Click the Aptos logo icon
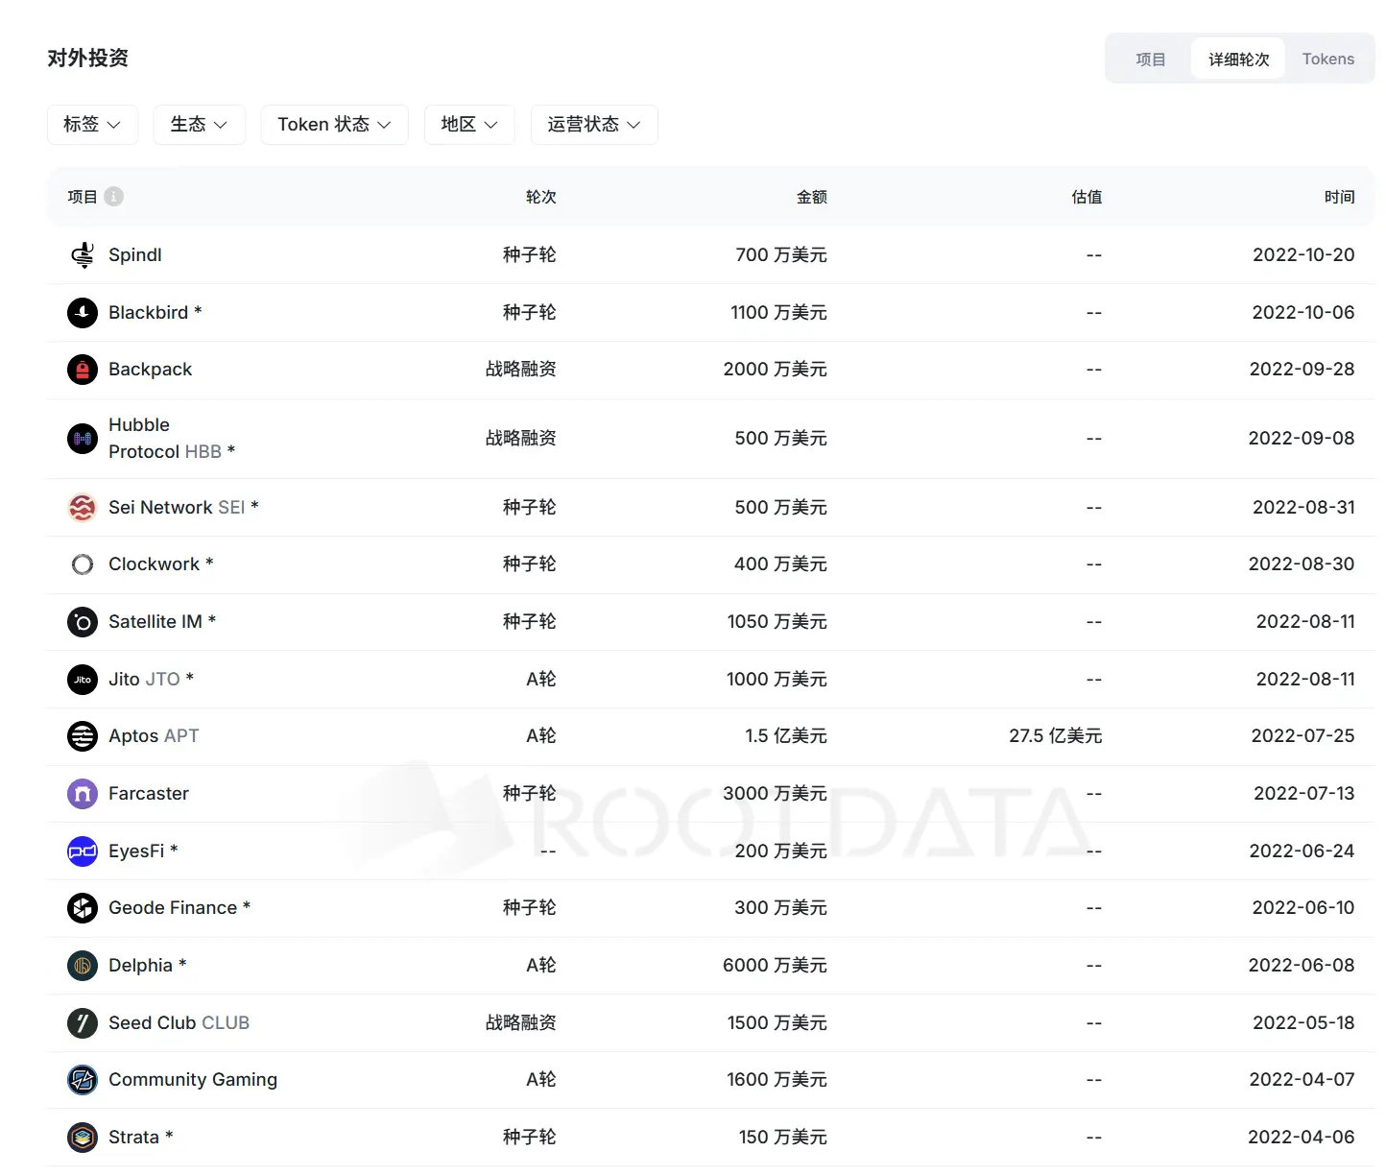1386x1175 pixels. click(x=83, y=736)
